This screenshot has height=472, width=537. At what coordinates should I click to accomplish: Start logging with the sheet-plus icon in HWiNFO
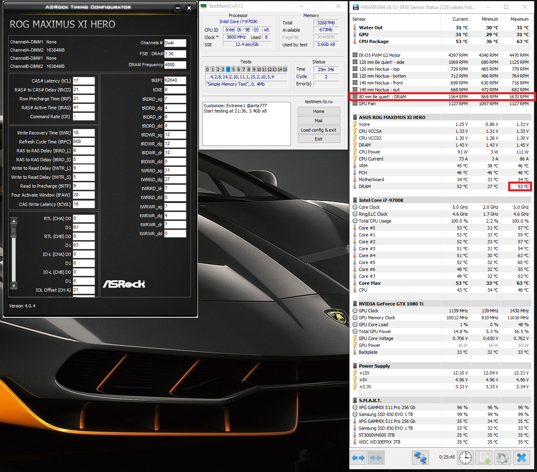pyautogui.click(x=484, y=458)
